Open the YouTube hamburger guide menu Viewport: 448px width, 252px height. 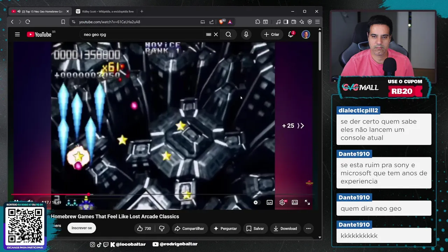coord(17,34)
